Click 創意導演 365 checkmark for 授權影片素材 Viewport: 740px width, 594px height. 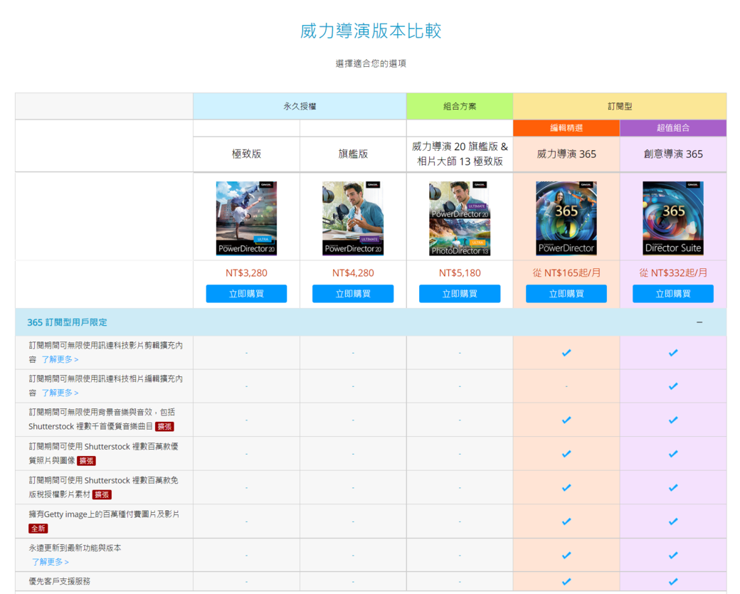(673, 487)
